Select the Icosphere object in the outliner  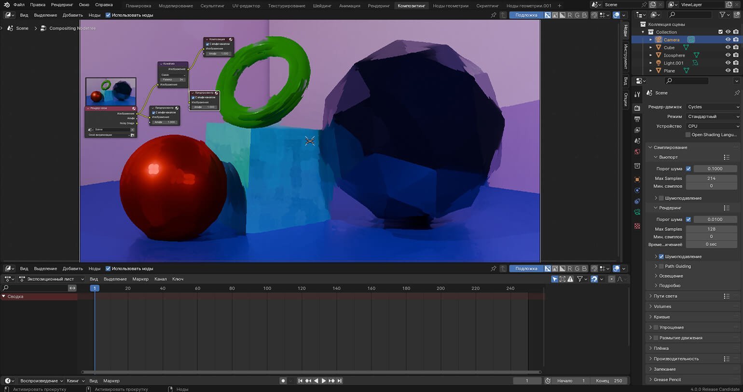674,55
